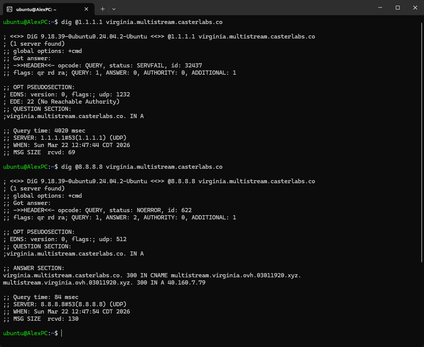Click the terminal icon in the tab

10,10
